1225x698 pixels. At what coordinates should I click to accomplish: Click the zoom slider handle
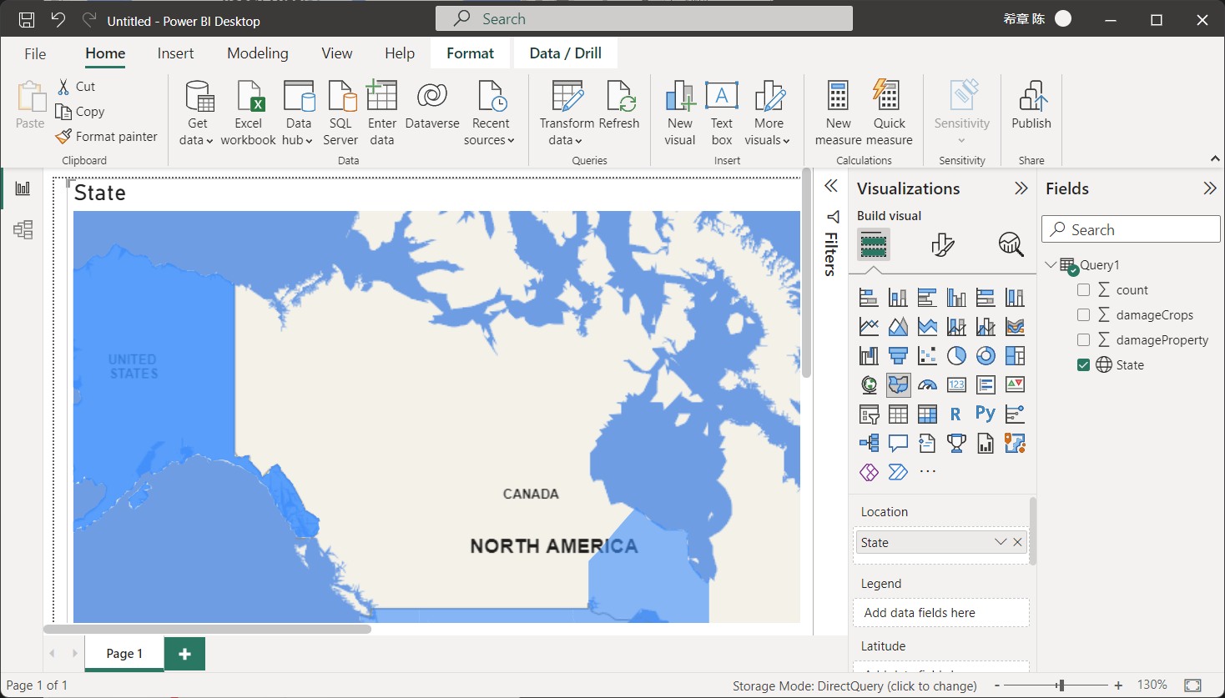1061,685
